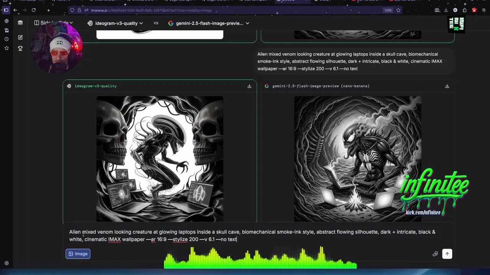Open the bookmarks star in browser sidebar
Screen dimensions: 490x275
7,48
